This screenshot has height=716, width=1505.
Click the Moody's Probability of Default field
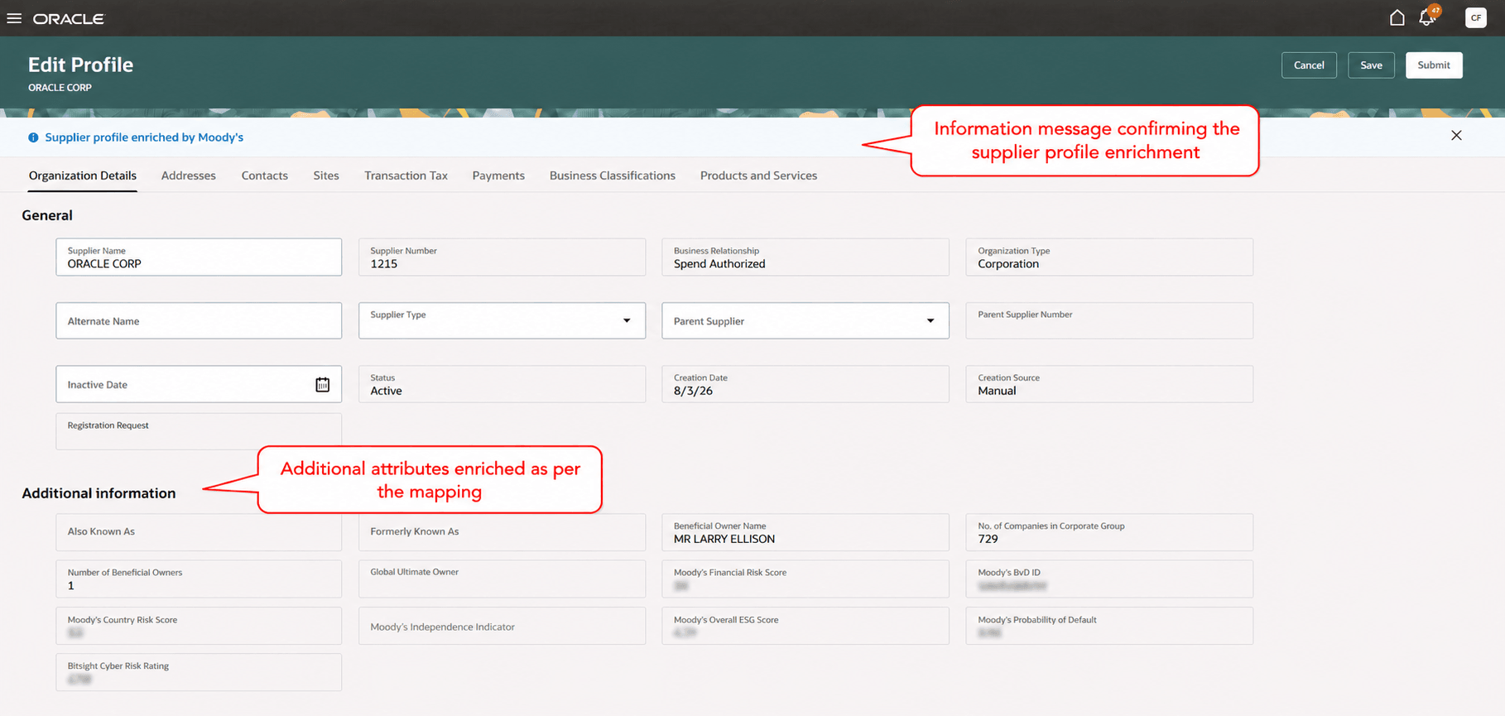[x=1109, y=626]
